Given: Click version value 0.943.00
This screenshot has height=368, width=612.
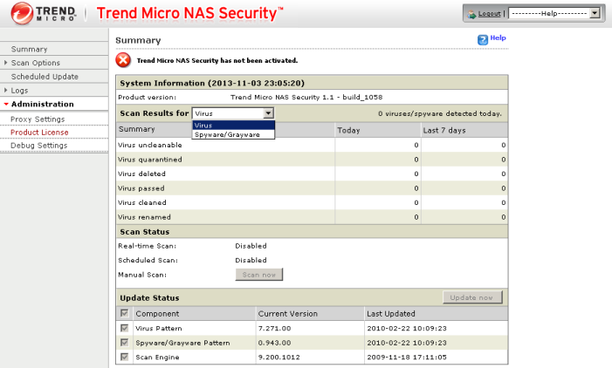Looking at the screenshot, I should 274,343.
